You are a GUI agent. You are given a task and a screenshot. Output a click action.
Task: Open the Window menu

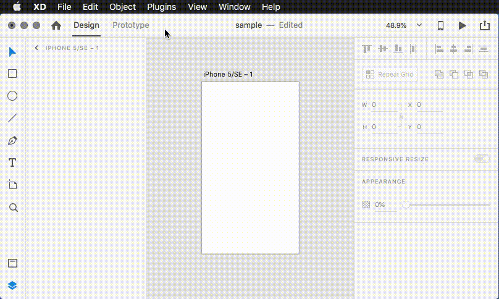point(235,7)
